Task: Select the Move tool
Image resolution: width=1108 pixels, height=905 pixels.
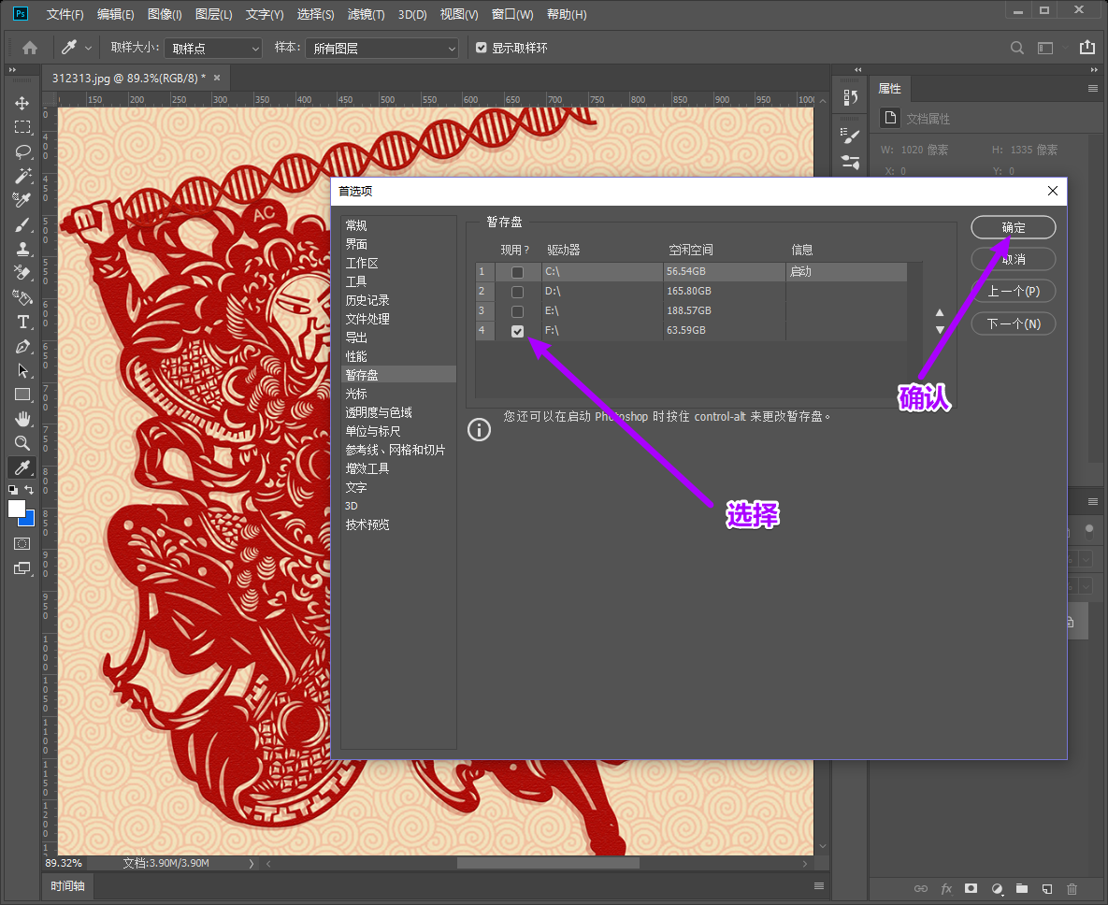Action: 22,103
